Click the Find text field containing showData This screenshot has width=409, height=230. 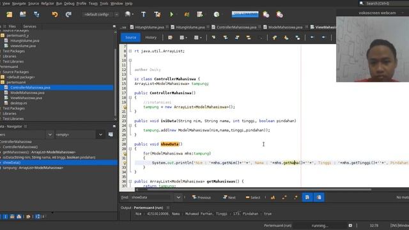pyautogui.click(x=151, y=197)
